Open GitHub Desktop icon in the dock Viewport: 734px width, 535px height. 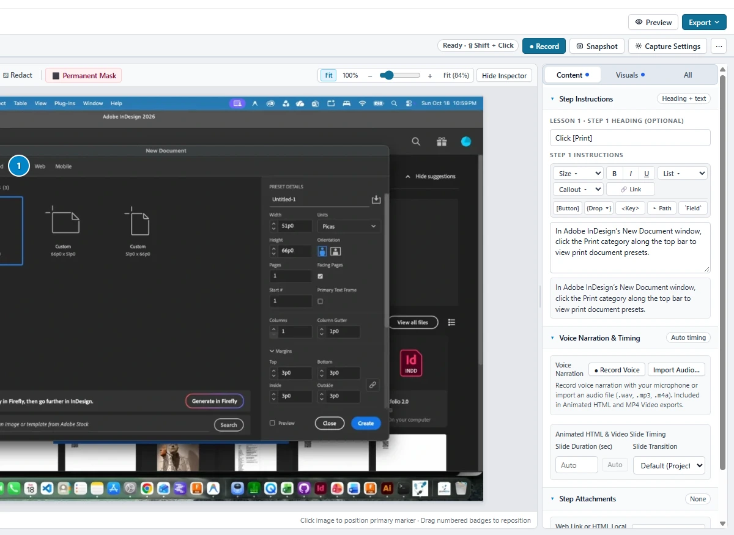pyautogui.click(x=304, y=489)
